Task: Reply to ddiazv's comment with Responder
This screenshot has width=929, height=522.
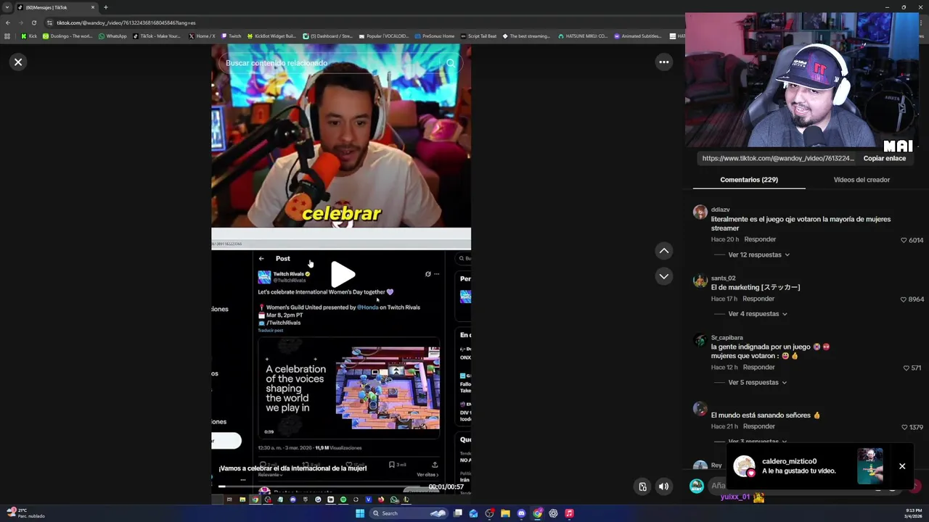Action: (760, 239)
